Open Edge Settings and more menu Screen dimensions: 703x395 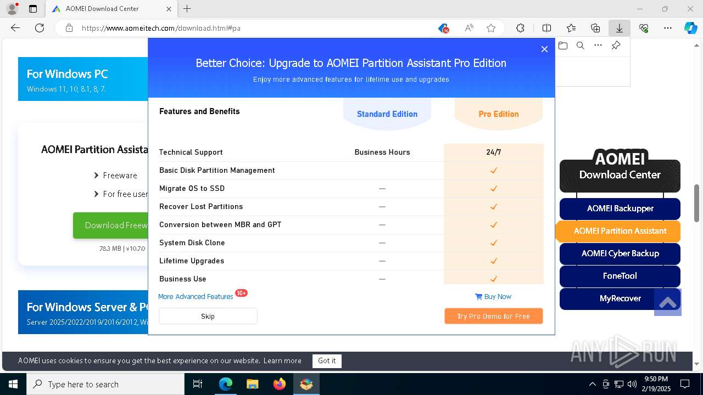pos(668,28)
